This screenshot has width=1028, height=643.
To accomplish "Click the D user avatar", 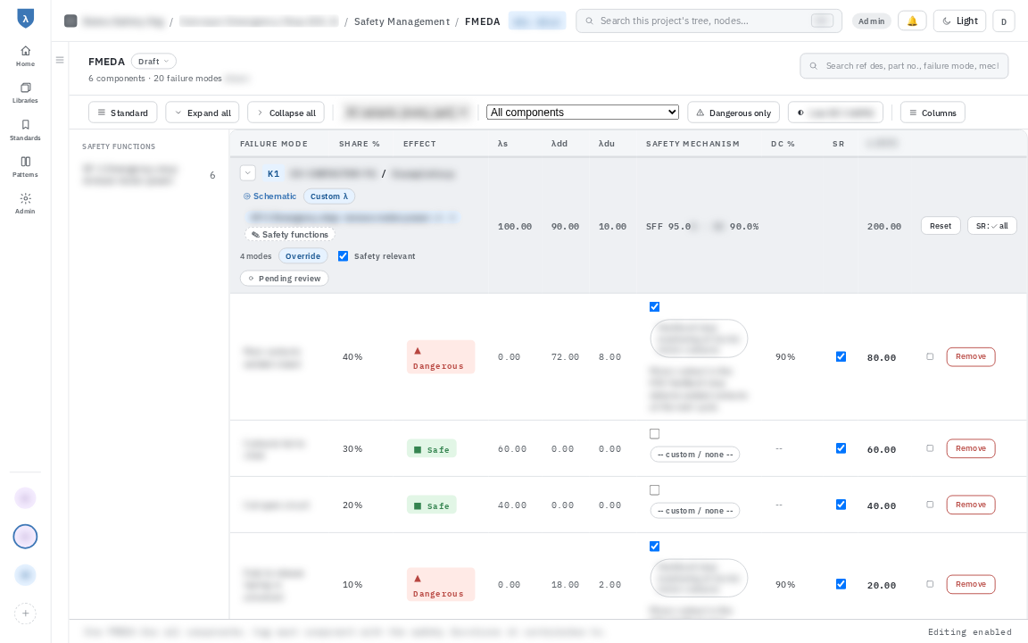I will click(1004, 21).
